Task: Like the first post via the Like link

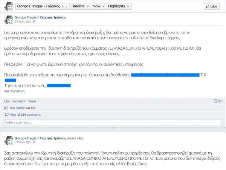Action: tap(7, 101)
